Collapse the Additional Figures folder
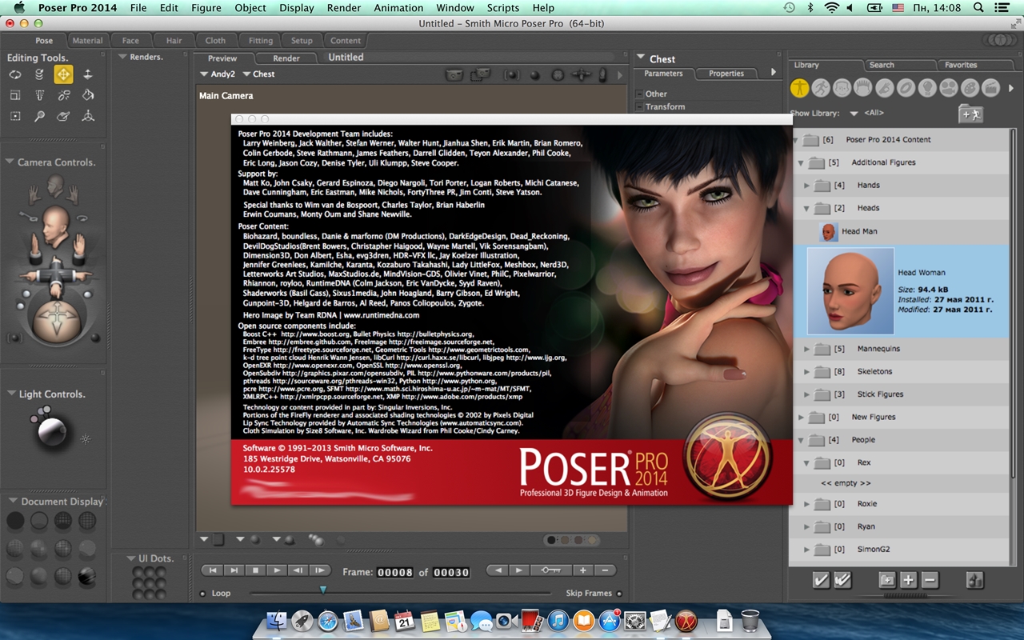 [x=801, y=162]
